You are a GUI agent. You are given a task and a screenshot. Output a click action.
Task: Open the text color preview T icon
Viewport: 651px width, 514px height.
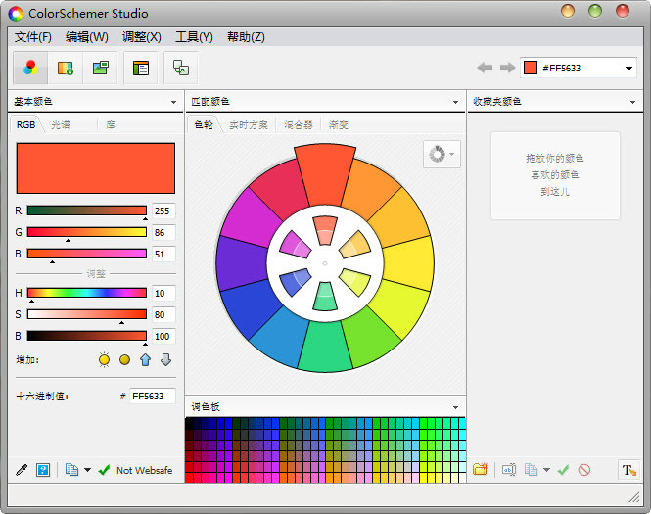[628, 470]
